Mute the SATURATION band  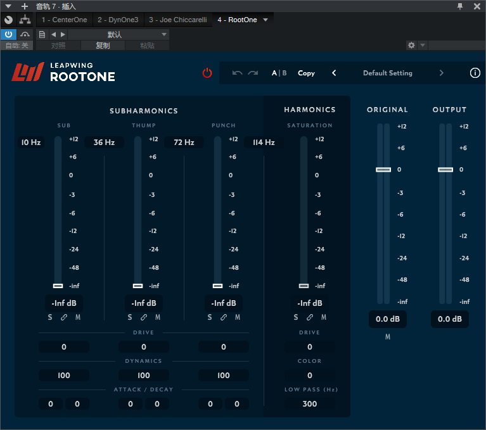(x=324, y=317)
